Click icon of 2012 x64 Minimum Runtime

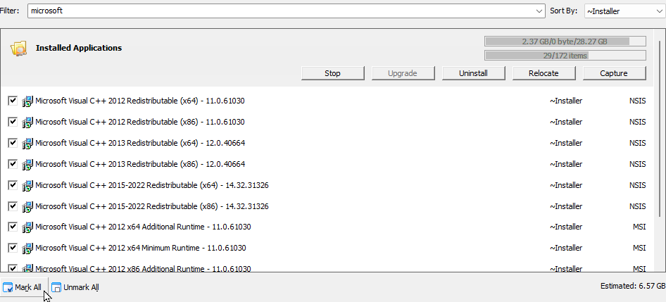(27, 248)
